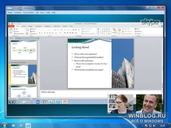Image resolution: width=171 pixels, height=128 pixels.
Task: Click the Looking Ahead slide title
Action: pyautogui.click(x=80, y=47)
